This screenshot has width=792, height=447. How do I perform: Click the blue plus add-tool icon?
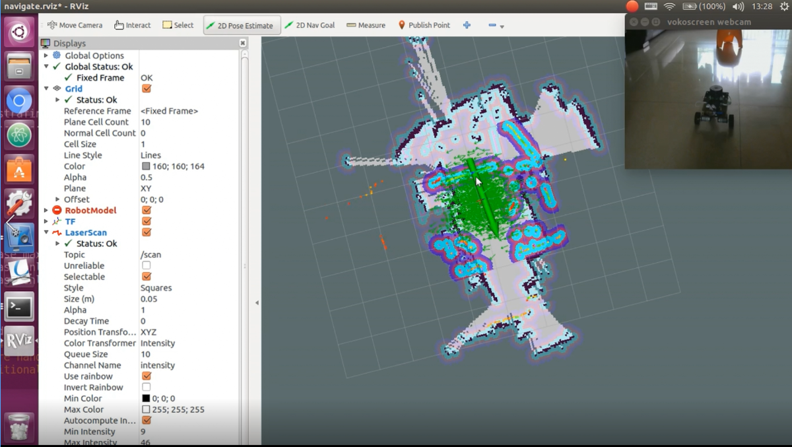pos(467,25)
